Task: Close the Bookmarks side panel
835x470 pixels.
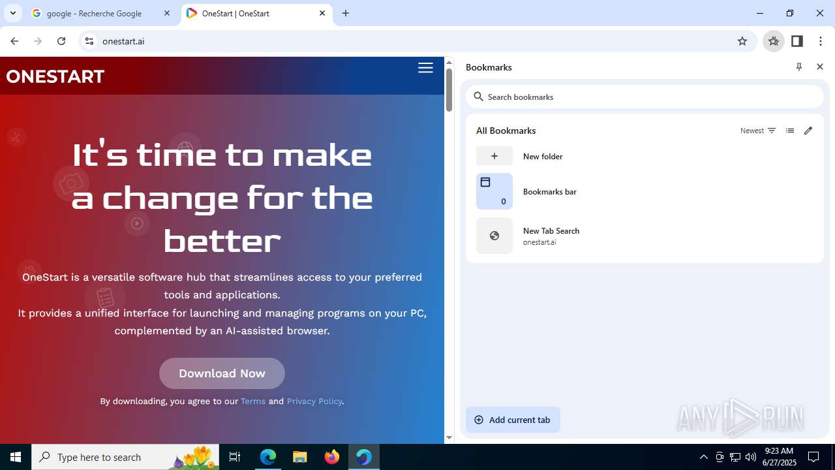Action: (x=820, y=67)
